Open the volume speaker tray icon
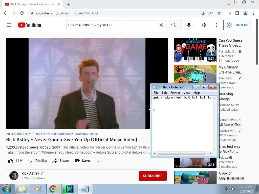This screenshot has height=194, width=259. point(233,189)
